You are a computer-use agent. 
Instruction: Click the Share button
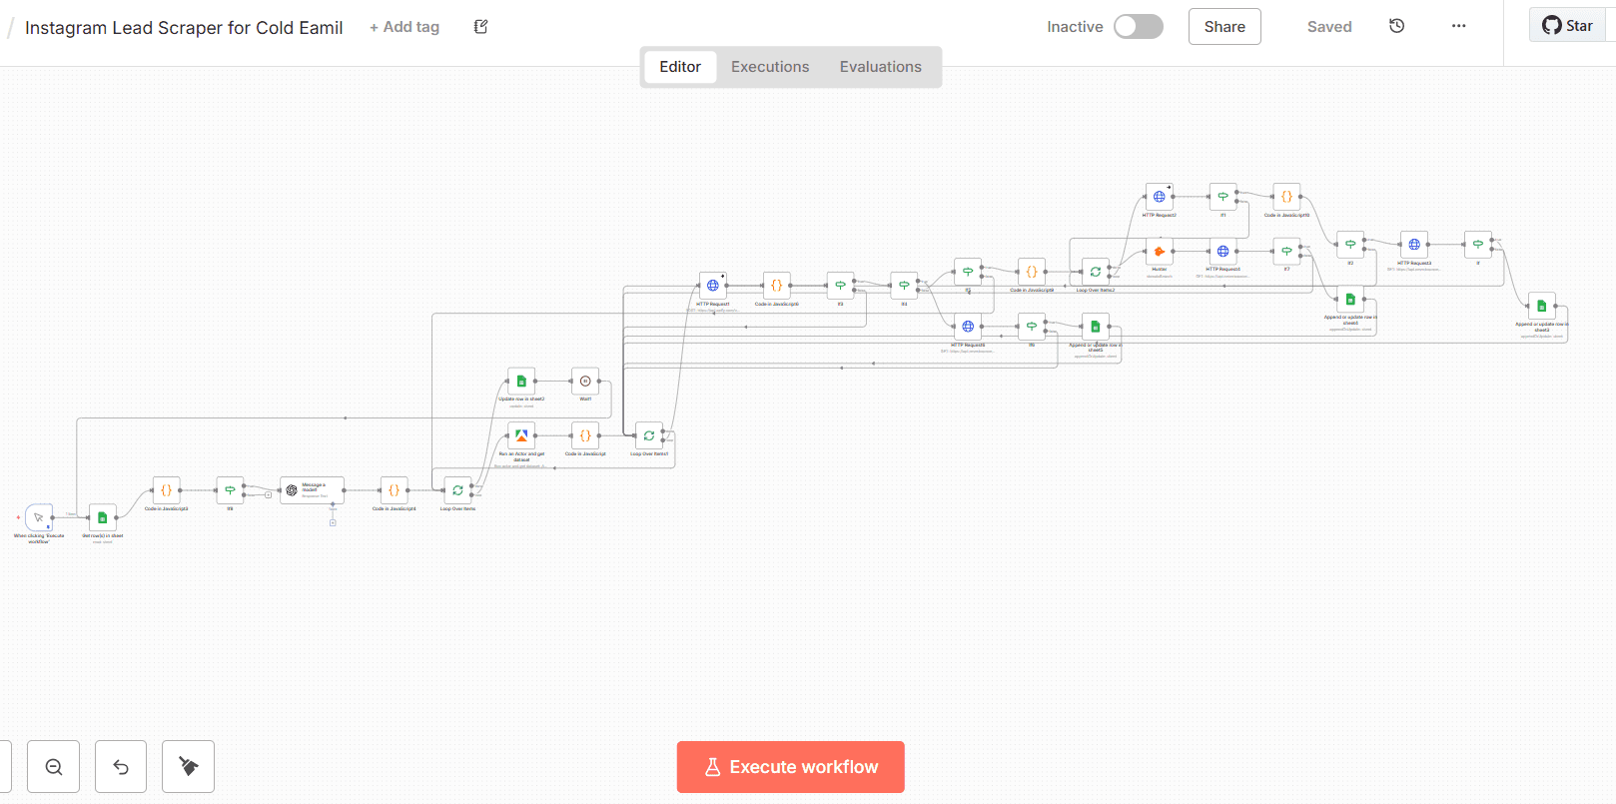[x=1223, y=27]
